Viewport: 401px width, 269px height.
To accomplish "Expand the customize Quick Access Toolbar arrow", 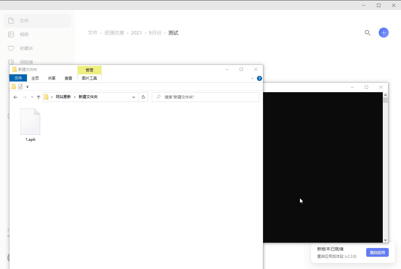I will [27, 87].
